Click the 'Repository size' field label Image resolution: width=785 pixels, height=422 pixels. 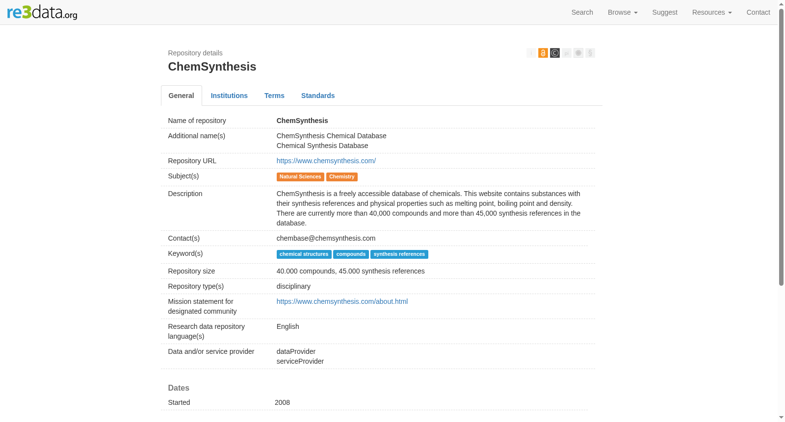point(191,271)
